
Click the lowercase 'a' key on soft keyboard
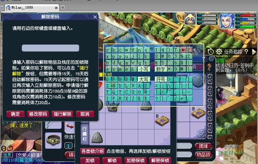(x=126, y=63)
